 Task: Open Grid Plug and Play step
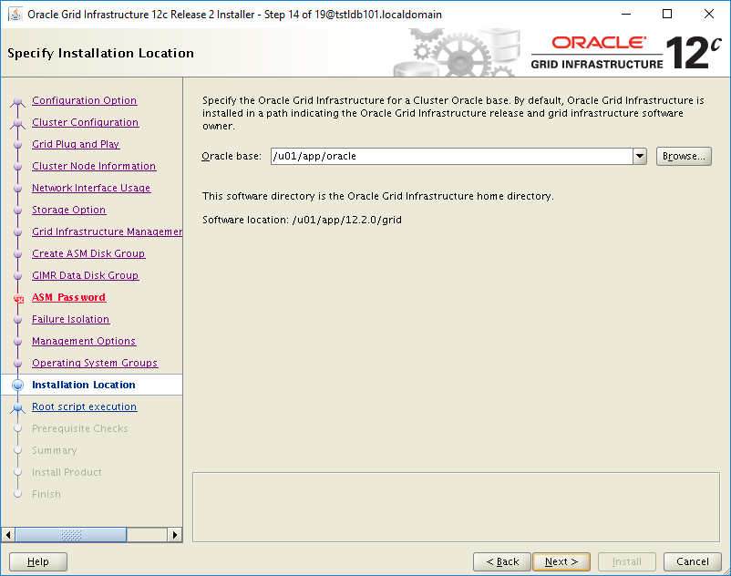pyautogui.click(x=76, y=144)
